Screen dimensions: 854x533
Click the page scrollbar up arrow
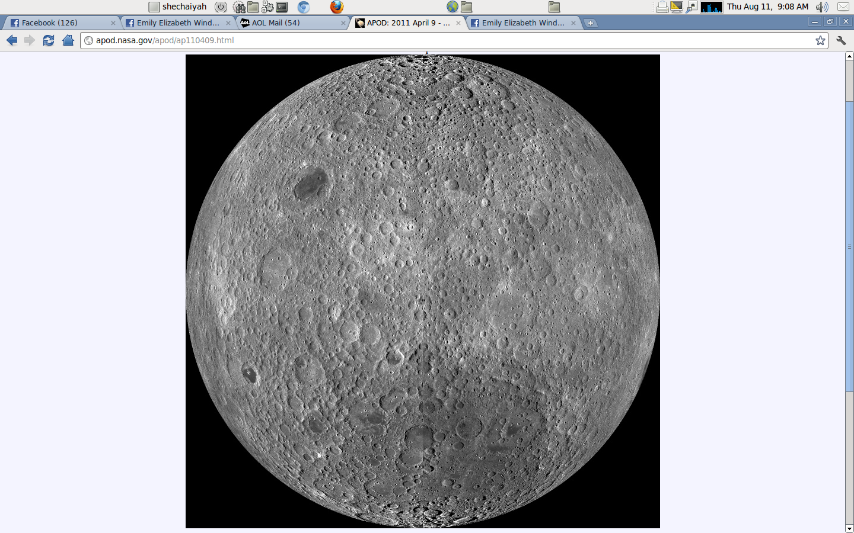(849, 56)
